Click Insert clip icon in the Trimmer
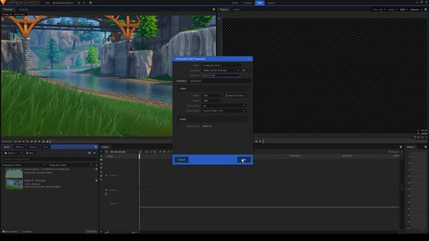429x241 pixels. (43, 141)
